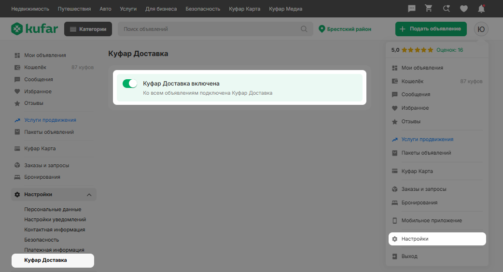Open Мои объявления in left sidebar
The height and width of the screenshot is (272, 503).
pyautogui.click(x=45, y=55)
